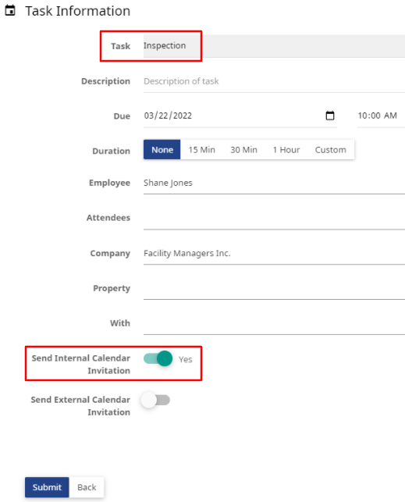The height and width of the screenshot is (502, 405).
Task: Pick the Custom duration option
Action: (x=330, y=150)
